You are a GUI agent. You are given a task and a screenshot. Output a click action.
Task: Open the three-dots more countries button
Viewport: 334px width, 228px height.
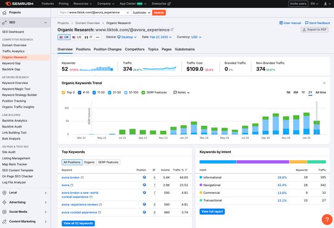click(x=98, y=37)
